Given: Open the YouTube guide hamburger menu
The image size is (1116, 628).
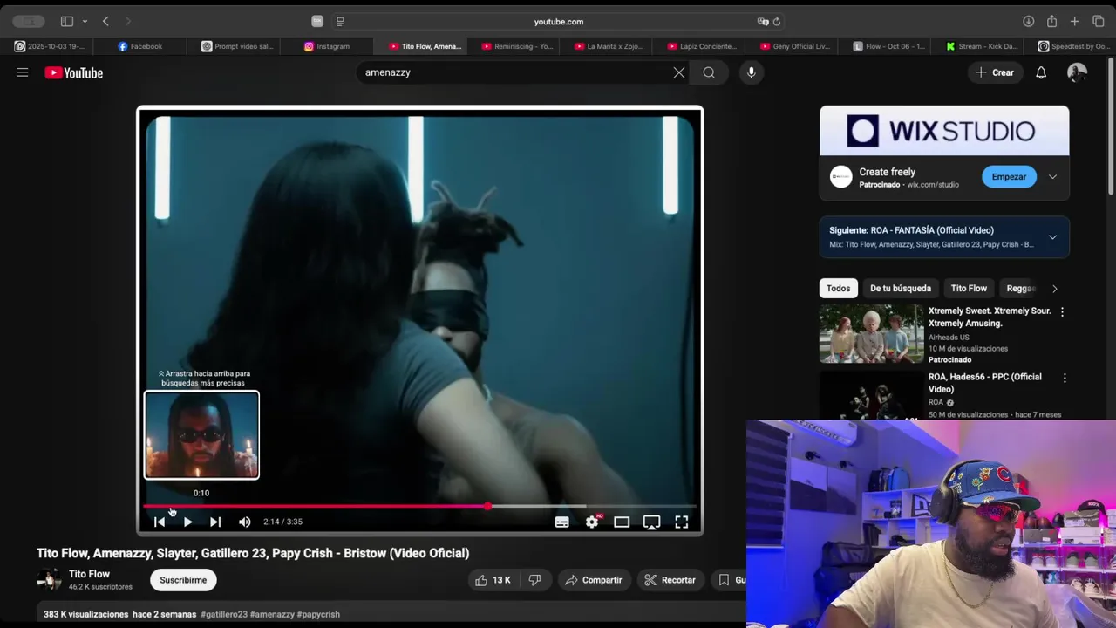Looking at the screenshot, I should 23,72.
